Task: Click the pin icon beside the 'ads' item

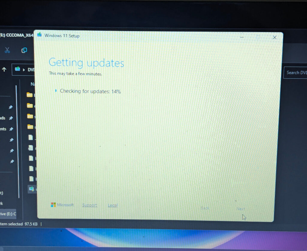Action: click(11, 118)
